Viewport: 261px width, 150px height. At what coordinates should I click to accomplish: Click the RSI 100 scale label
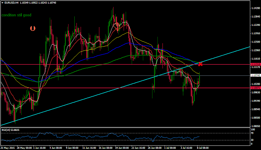(x=253, y=130)
